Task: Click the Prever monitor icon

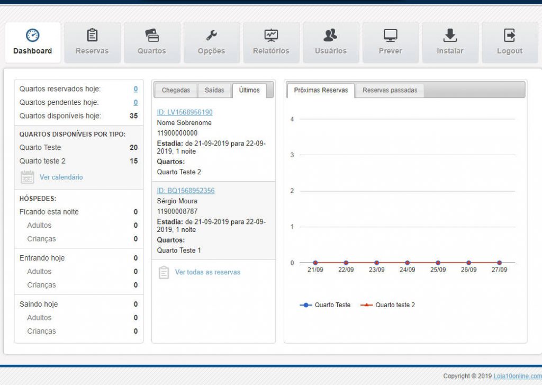Action: point(390,35)
